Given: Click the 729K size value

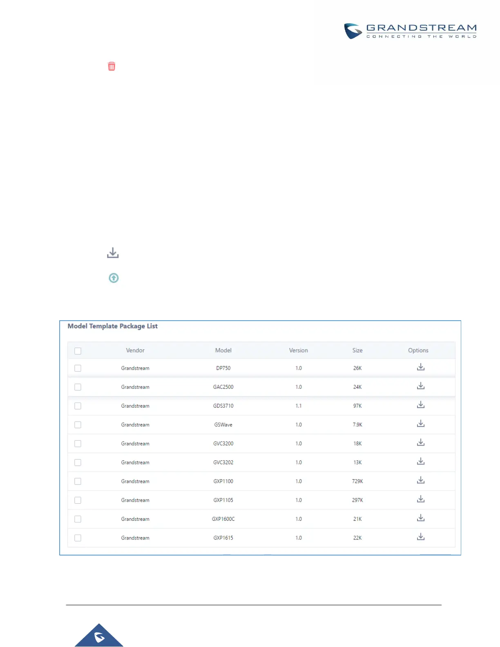Looking at the screenshot, I should tap(357, 481).
